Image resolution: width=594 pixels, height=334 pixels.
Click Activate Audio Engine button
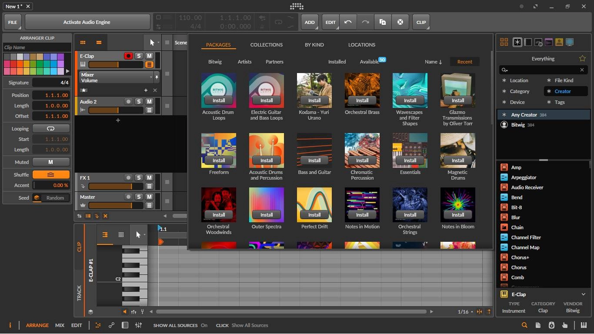point(87,22)
